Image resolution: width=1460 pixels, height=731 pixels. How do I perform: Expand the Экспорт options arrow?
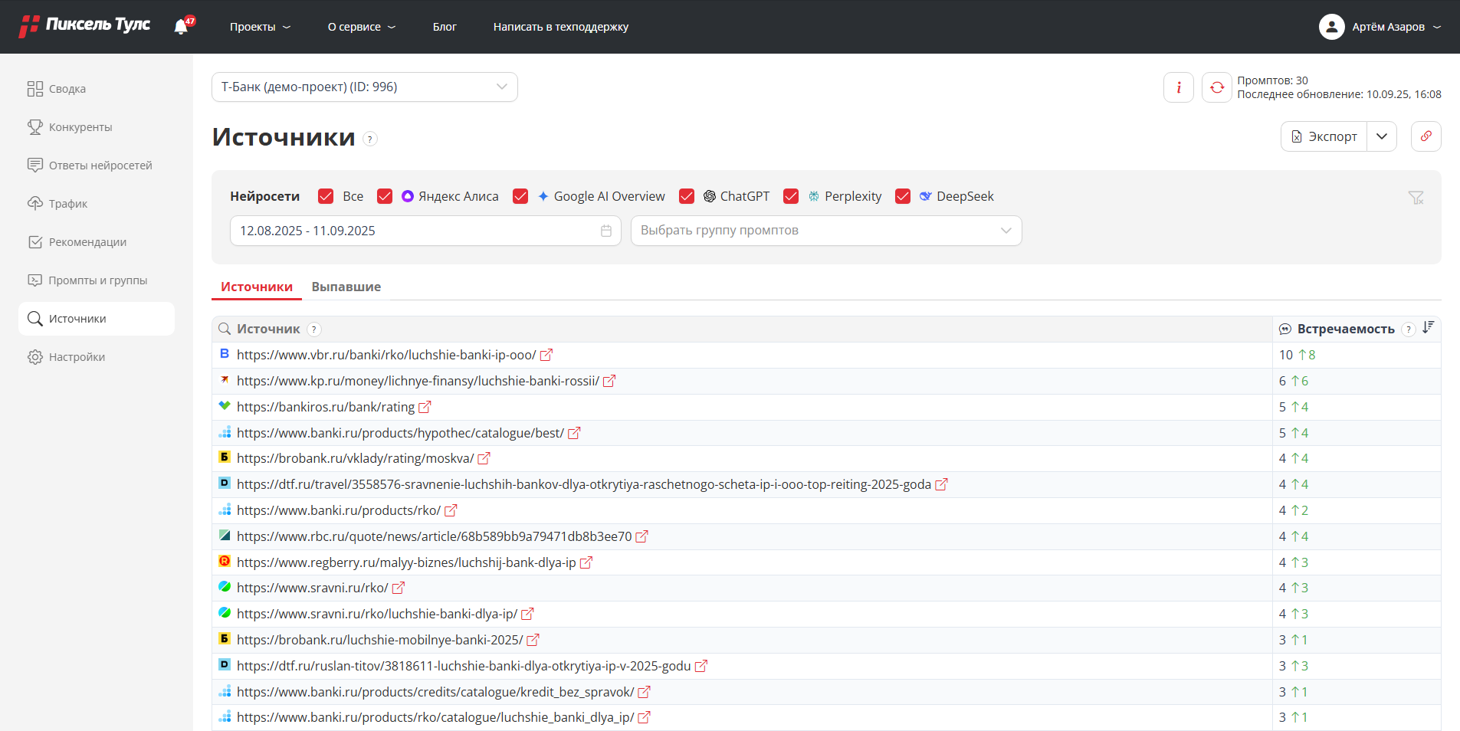tap(1381, 136)
